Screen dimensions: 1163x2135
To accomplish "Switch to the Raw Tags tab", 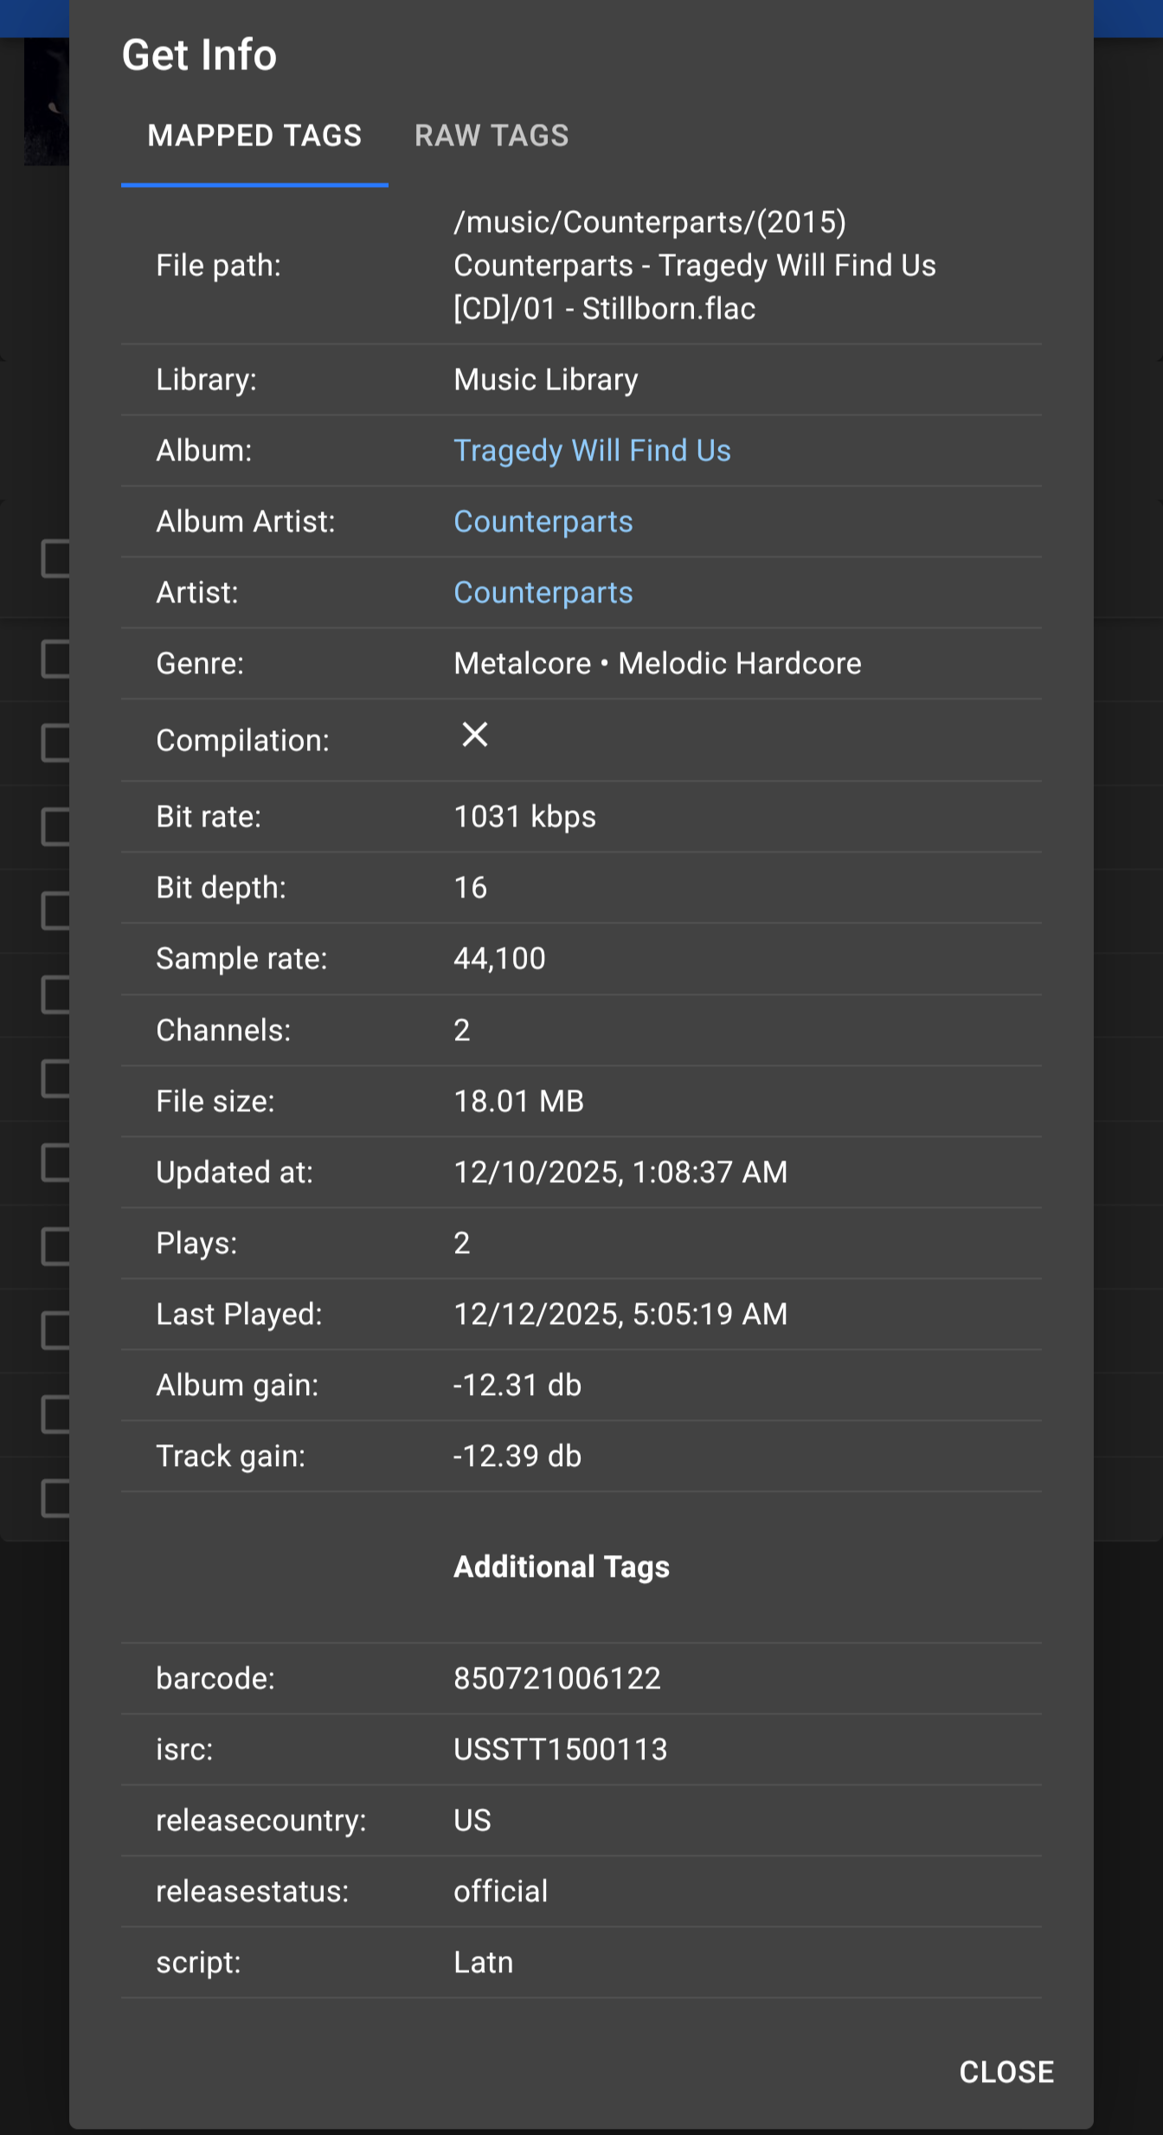I will pos(491,136).
